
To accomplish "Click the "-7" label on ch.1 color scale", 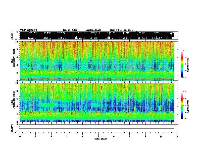I will [185, 77].
